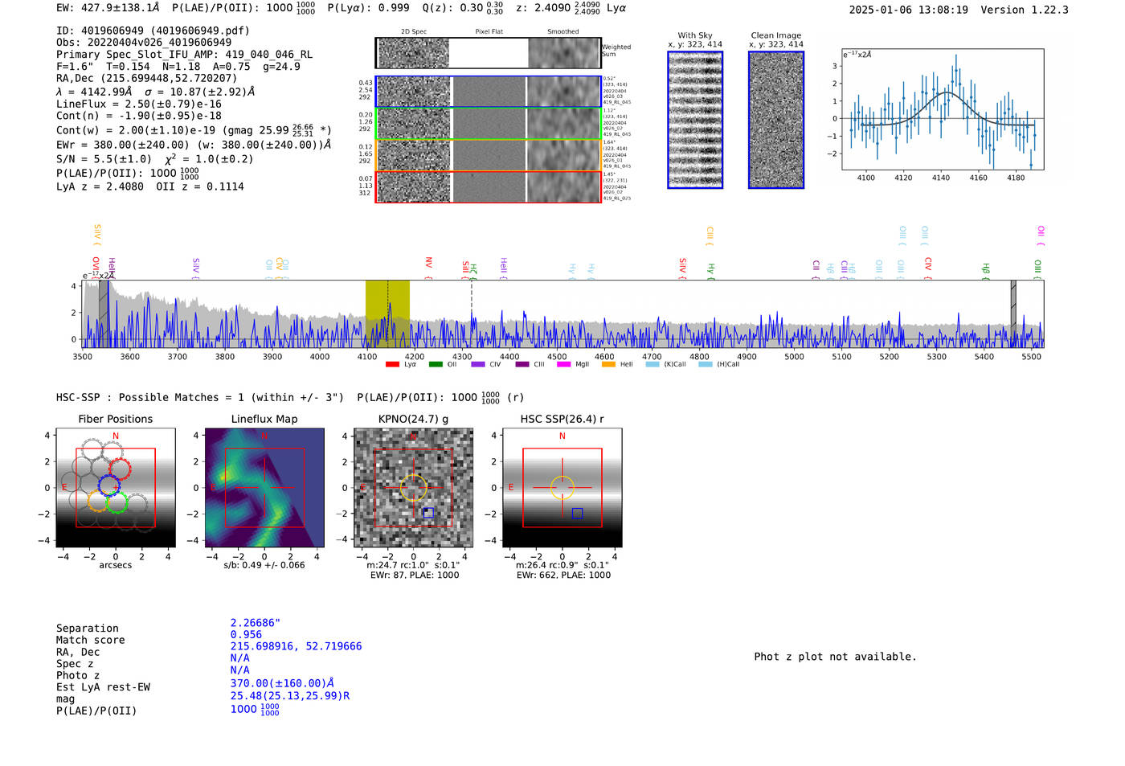This screenshot has width=1125, height=766.
Task: Click the 370.00(±160.00)Å rest-EW value
Action: click(282, 683)
